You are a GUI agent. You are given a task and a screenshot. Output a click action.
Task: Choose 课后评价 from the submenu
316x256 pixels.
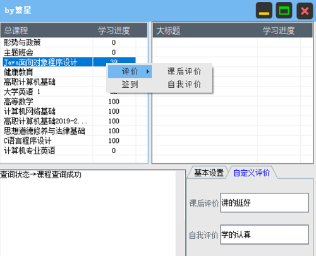click(x=184, y=71)
